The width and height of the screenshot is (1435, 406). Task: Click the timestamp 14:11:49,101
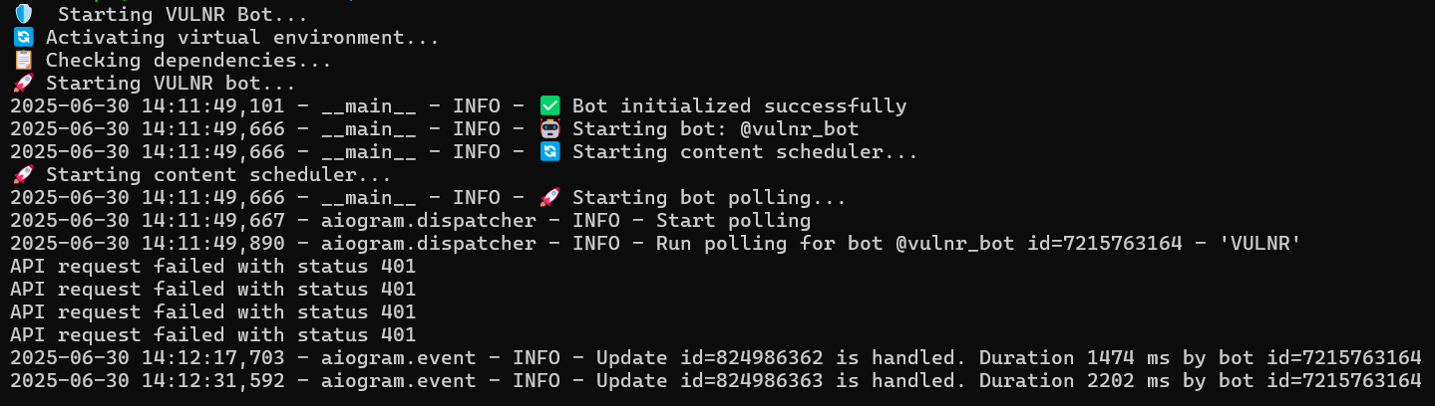(x=212, y=106)
